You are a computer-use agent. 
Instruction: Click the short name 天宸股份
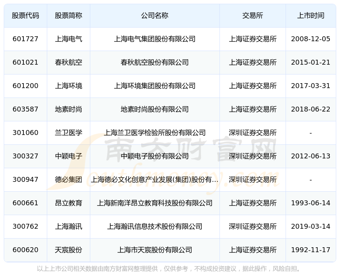click(68, 250)
